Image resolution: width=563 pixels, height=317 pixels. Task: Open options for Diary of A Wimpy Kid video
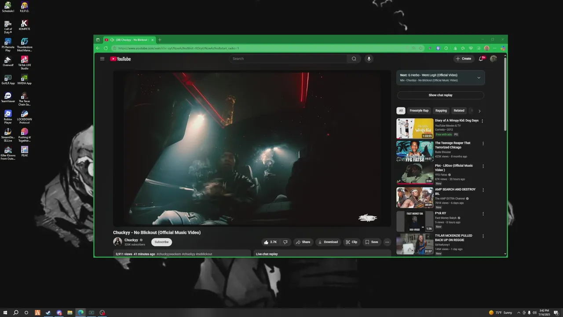483,121
